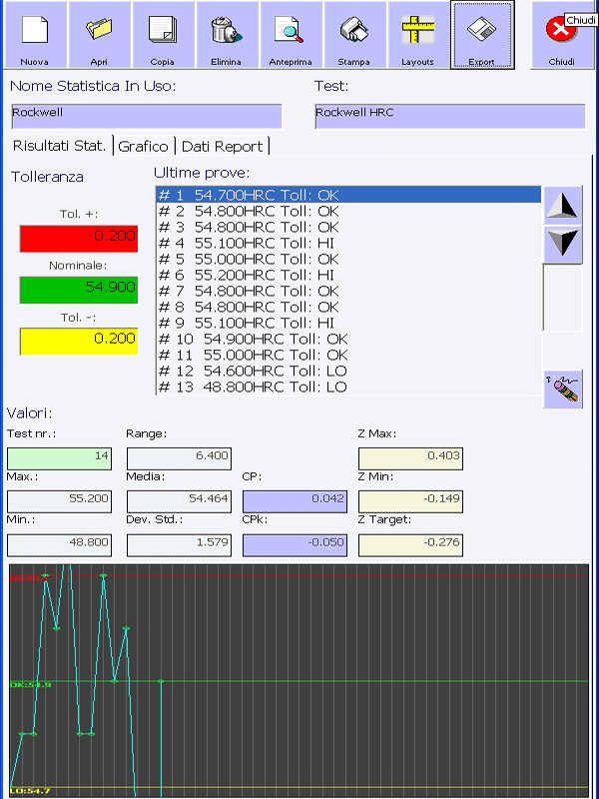Click the Export toolbar button
Image resolution: width=599 pixels, height=799 pixels.
click(x=482, y=35)
